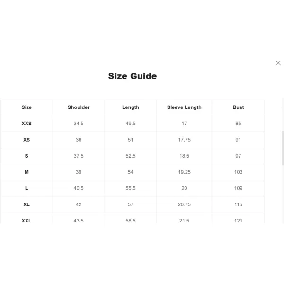Click the vertical scrollbar thumb

283,148
